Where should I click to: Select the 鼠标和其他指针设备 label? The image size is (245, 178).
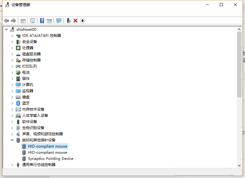(x=39, y=140)
